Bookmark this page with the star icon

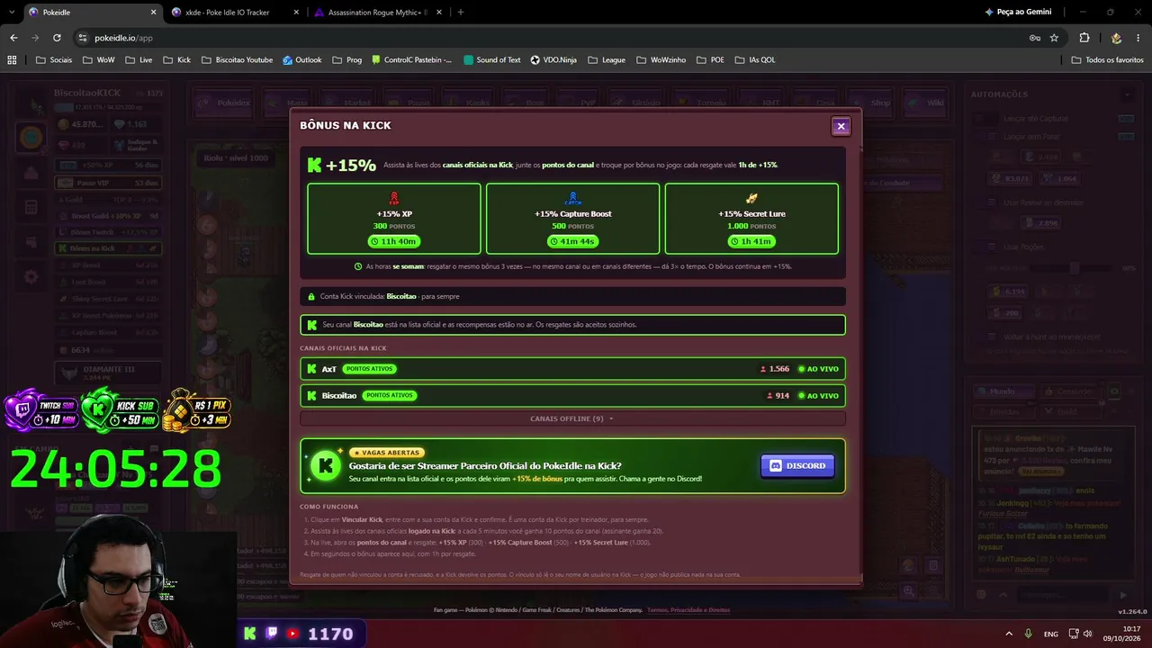[x=1054, y=38]
